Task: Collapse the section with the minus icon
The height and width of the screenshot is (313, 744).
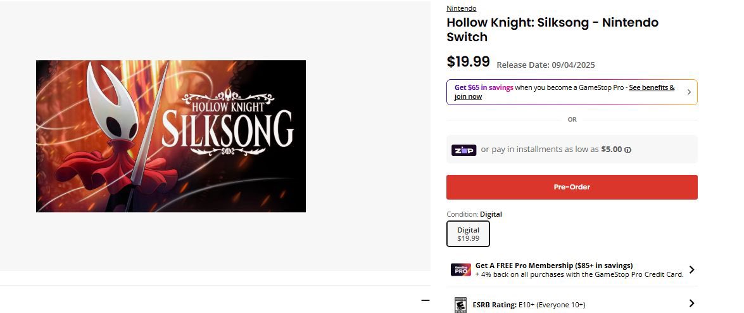Action: pyautogui.click(x=425, y=300)
